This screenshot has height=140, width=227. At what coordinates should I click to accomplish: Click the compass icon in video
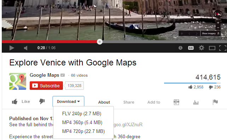tap(218, 14)
